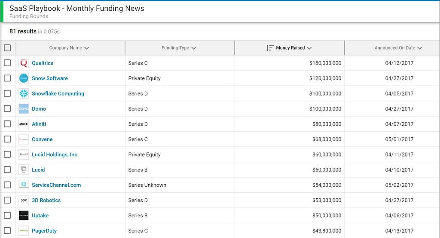Click the Funding Rounds subtitle
This screenshot has width=440, height=238.
(29, 16)
